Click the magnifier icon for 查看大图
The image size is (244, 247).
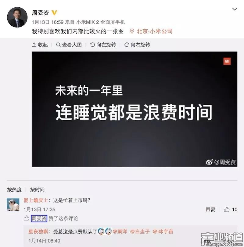click(x=58, y=45)
